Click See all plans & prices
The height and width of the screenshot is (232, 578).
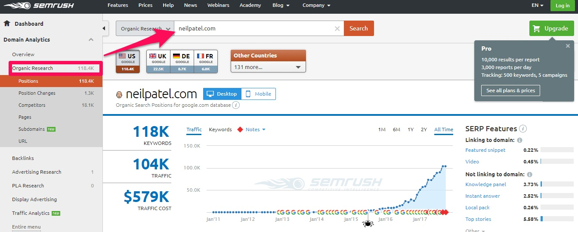pos(510,90)
